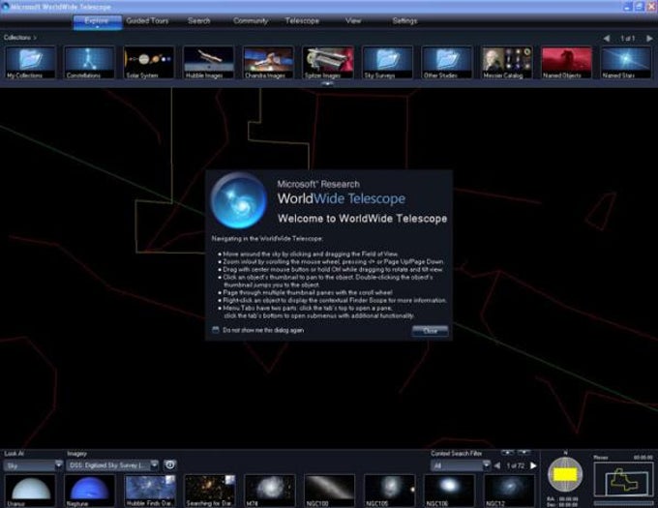Close the welcome dialog with Close button
The width and height of the screenshot is (658, 508).
pyautogui.click(x=431, y=331)
